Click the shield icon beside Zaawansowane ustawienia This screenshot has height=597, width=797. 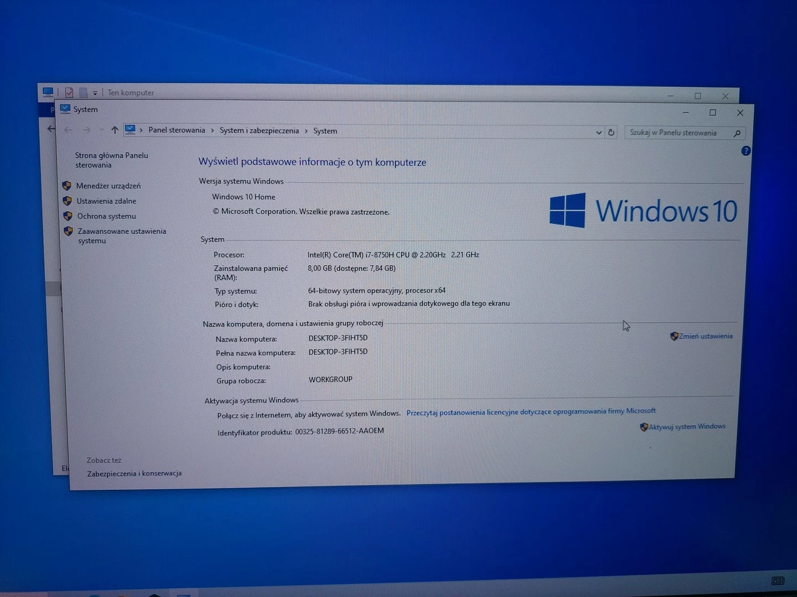(x=69, y=231)
